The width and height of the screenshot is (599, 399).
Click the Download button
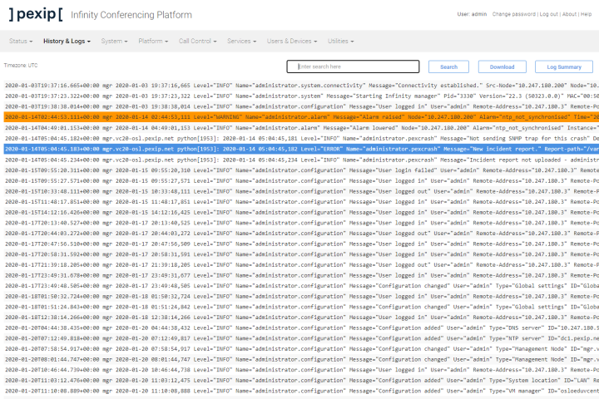coord(502,66)
